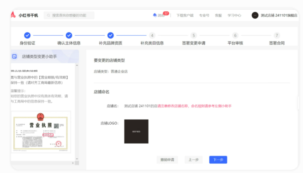Click the search magnifier icon
This screenshot has height=173, width=303.
pos(48,15)
